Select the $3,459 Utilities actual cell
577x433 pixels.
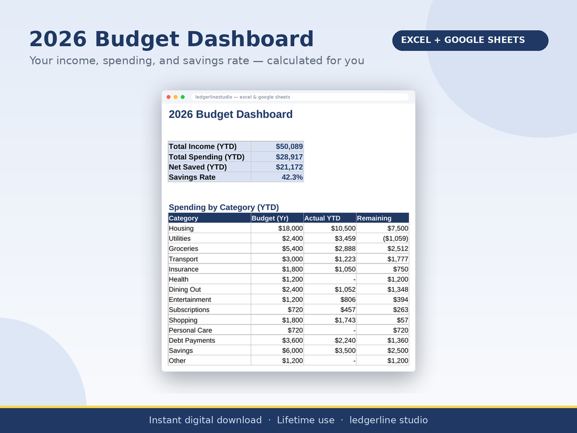(330, 238)
